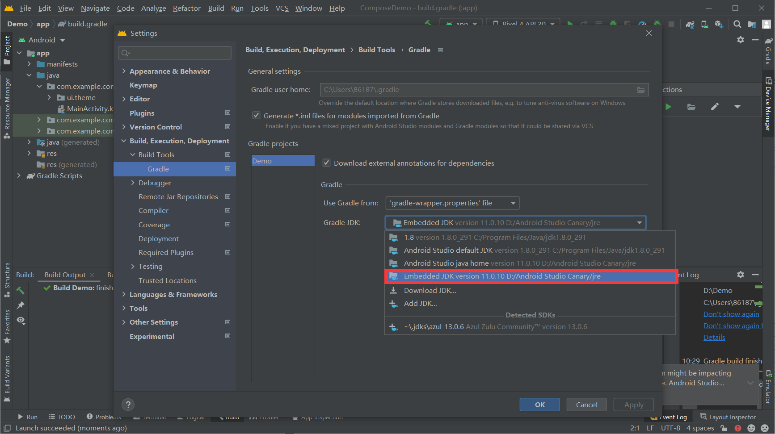Toggle Generate *.iml files checkbox

tap(256, 115)
